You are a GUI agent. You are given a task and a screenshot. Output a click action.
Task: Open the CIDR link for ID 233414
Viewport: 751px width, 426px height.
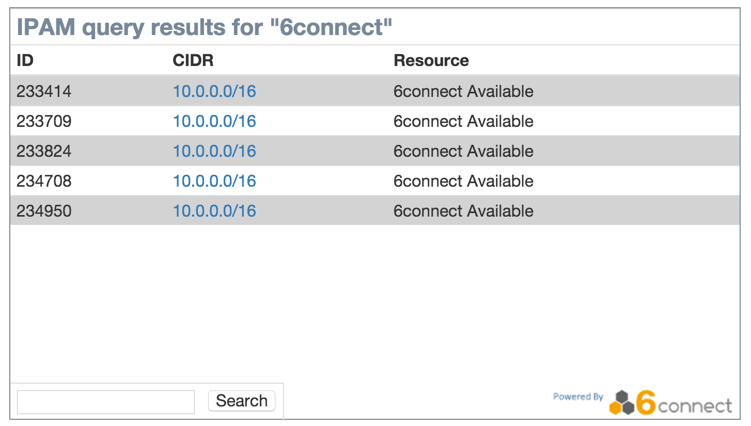tap(214, 91)
